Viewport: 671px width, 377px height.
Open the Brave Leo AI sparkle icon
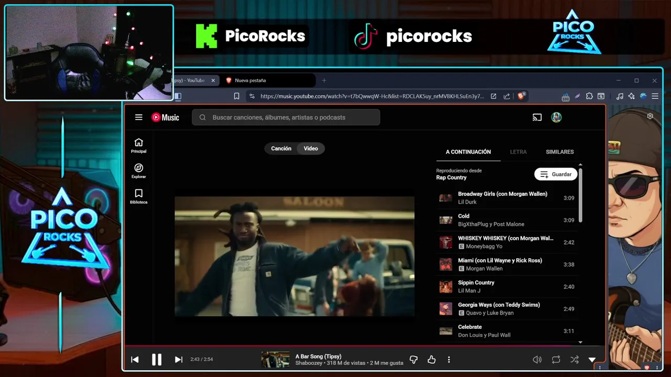click(631, 96)
